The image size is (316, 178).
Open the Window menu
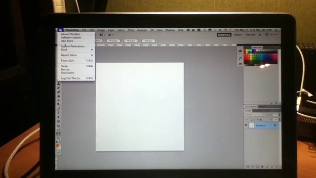coord(170,30)
